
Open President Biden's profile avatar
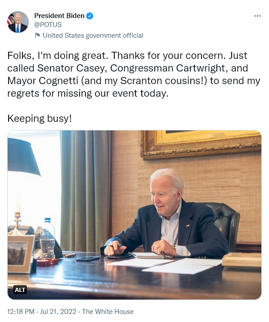pos(18,22)
